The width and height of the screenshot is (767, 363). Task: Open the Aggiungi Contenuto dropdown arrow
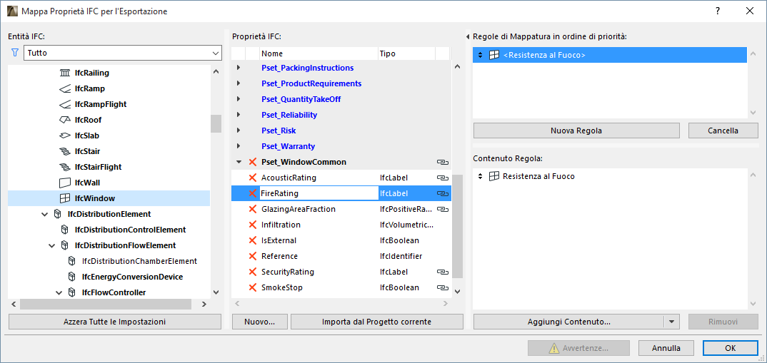coord(671,322)
